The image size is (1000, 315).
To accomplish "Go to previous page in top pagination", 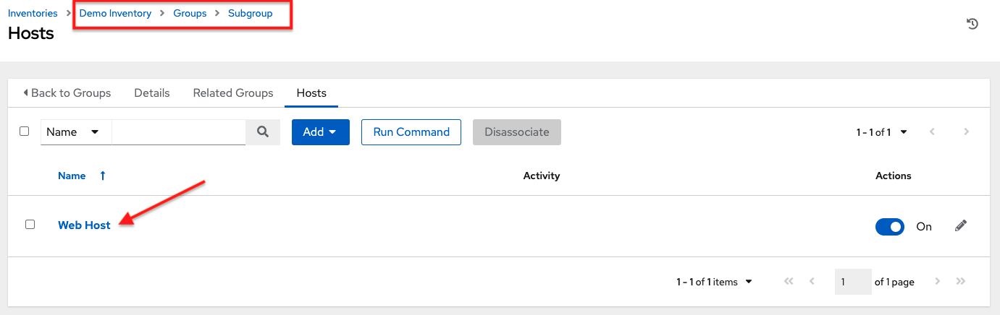I will tap(932, 132).
